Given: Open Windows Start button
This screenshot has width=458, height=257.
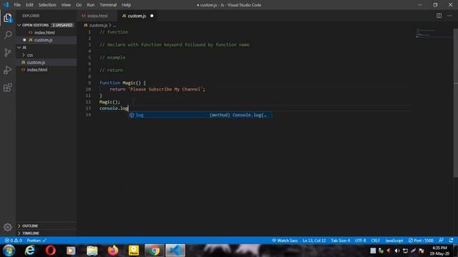Looking at the screenshot, I should click(9, 251).
